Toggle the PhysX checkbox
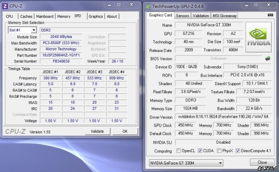The width and height of the screenshot is (279, 172). 219,151
